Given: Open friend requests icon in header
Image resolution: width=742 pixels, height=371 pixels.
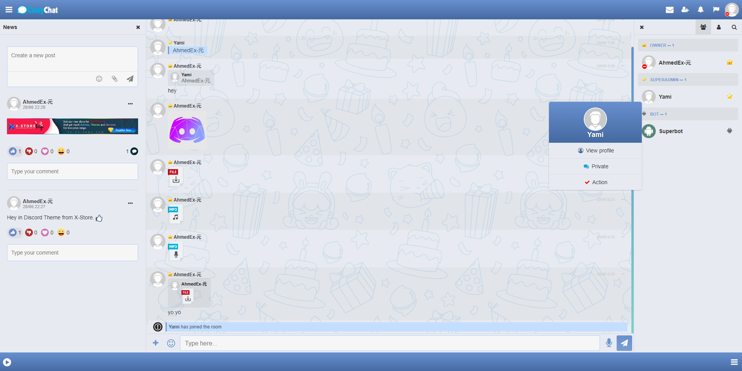Looking at the screenshot, I should 685,10.
